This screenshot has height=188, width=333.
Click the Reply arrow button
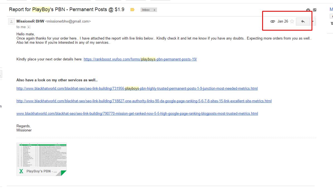click(x=303, y=21)
